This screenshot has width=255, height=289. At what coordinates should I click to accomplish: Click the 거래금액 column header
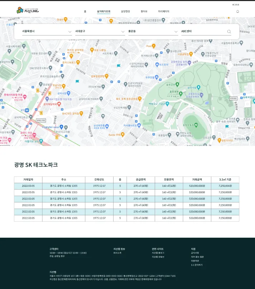197,179
